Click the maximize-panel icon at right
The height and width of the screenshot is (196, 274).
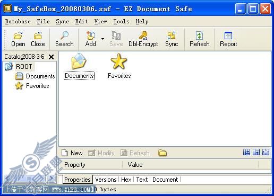pyautogui.click(x=266, y=152)
